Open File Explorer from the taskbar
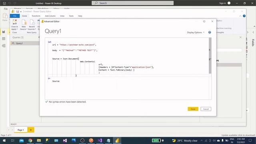This screenshot has width=256, height=144. [39, 140]
